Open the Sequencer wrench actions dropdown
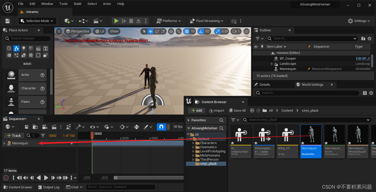376x192 pixels. point(80,127)
